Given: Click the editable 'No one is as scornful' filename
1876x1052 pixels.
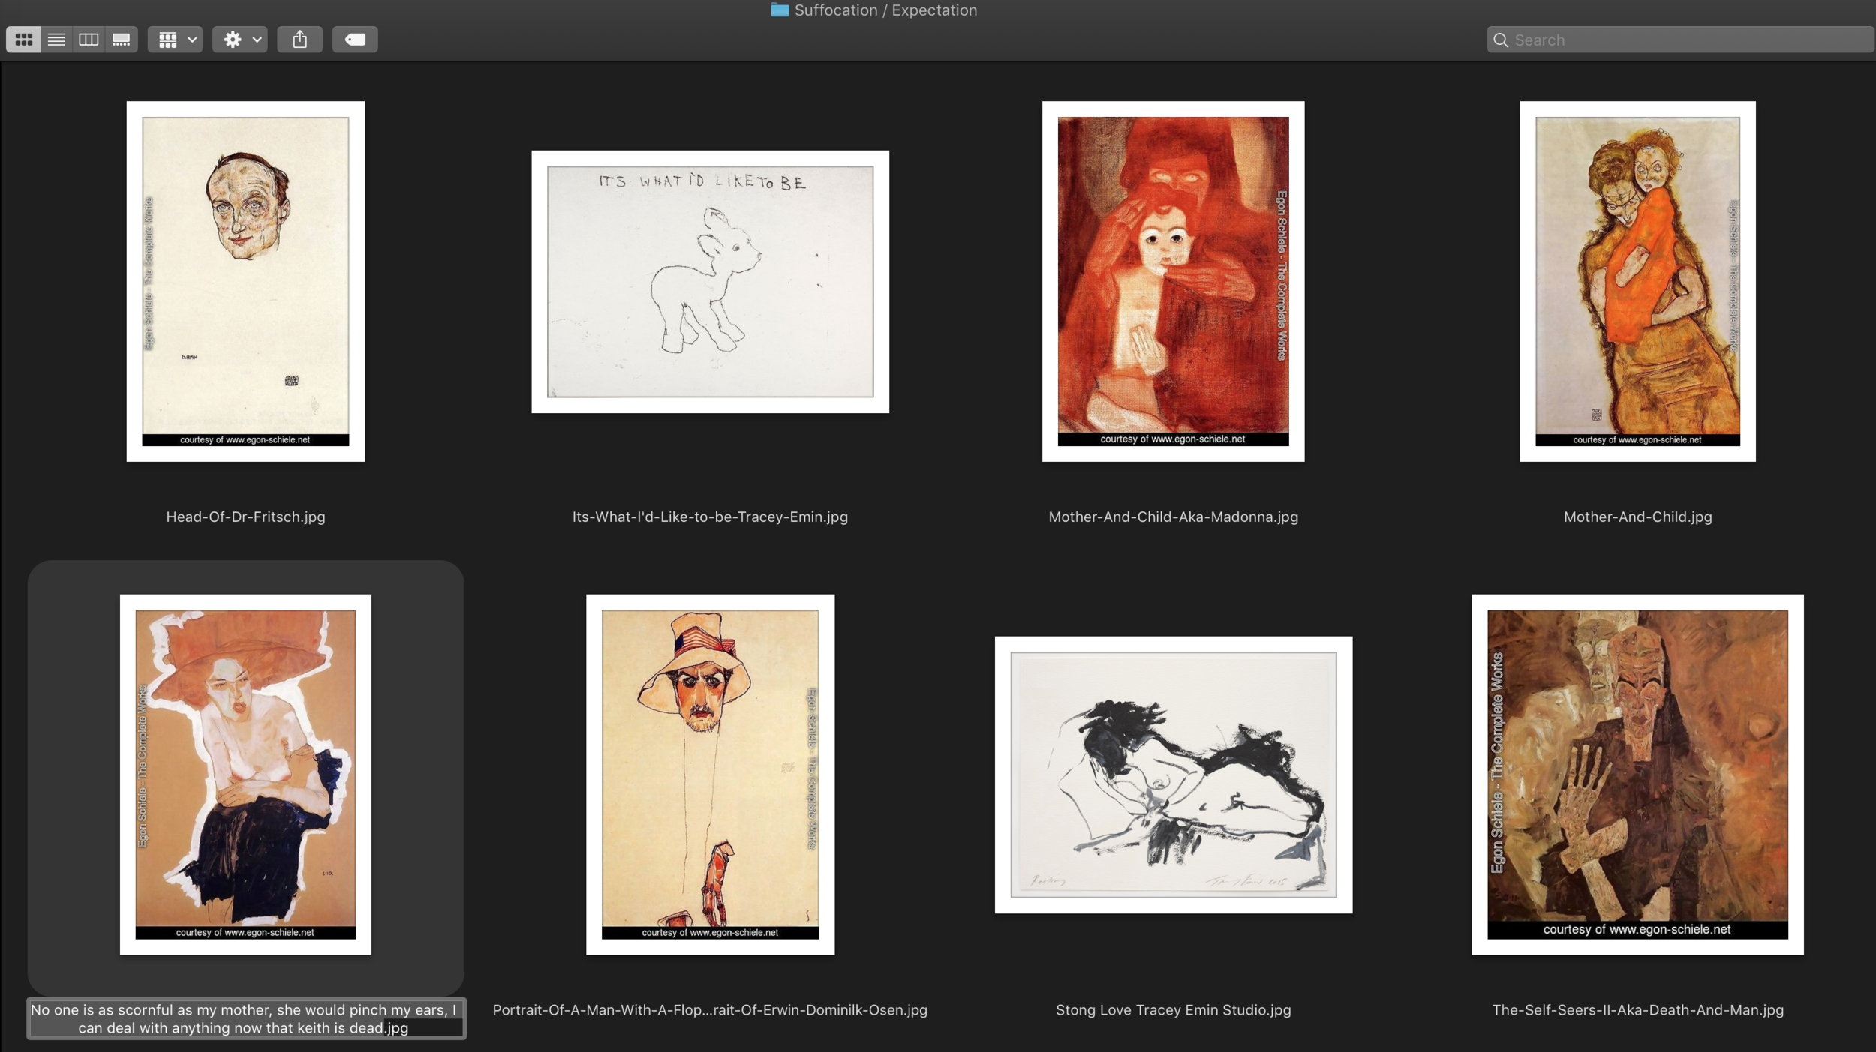Looking at the screenshot, I should [x=245, y=1018].
